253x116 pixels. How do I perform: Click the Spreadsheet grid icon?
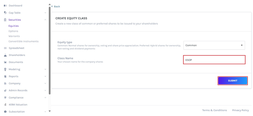[x=5, y=48]
